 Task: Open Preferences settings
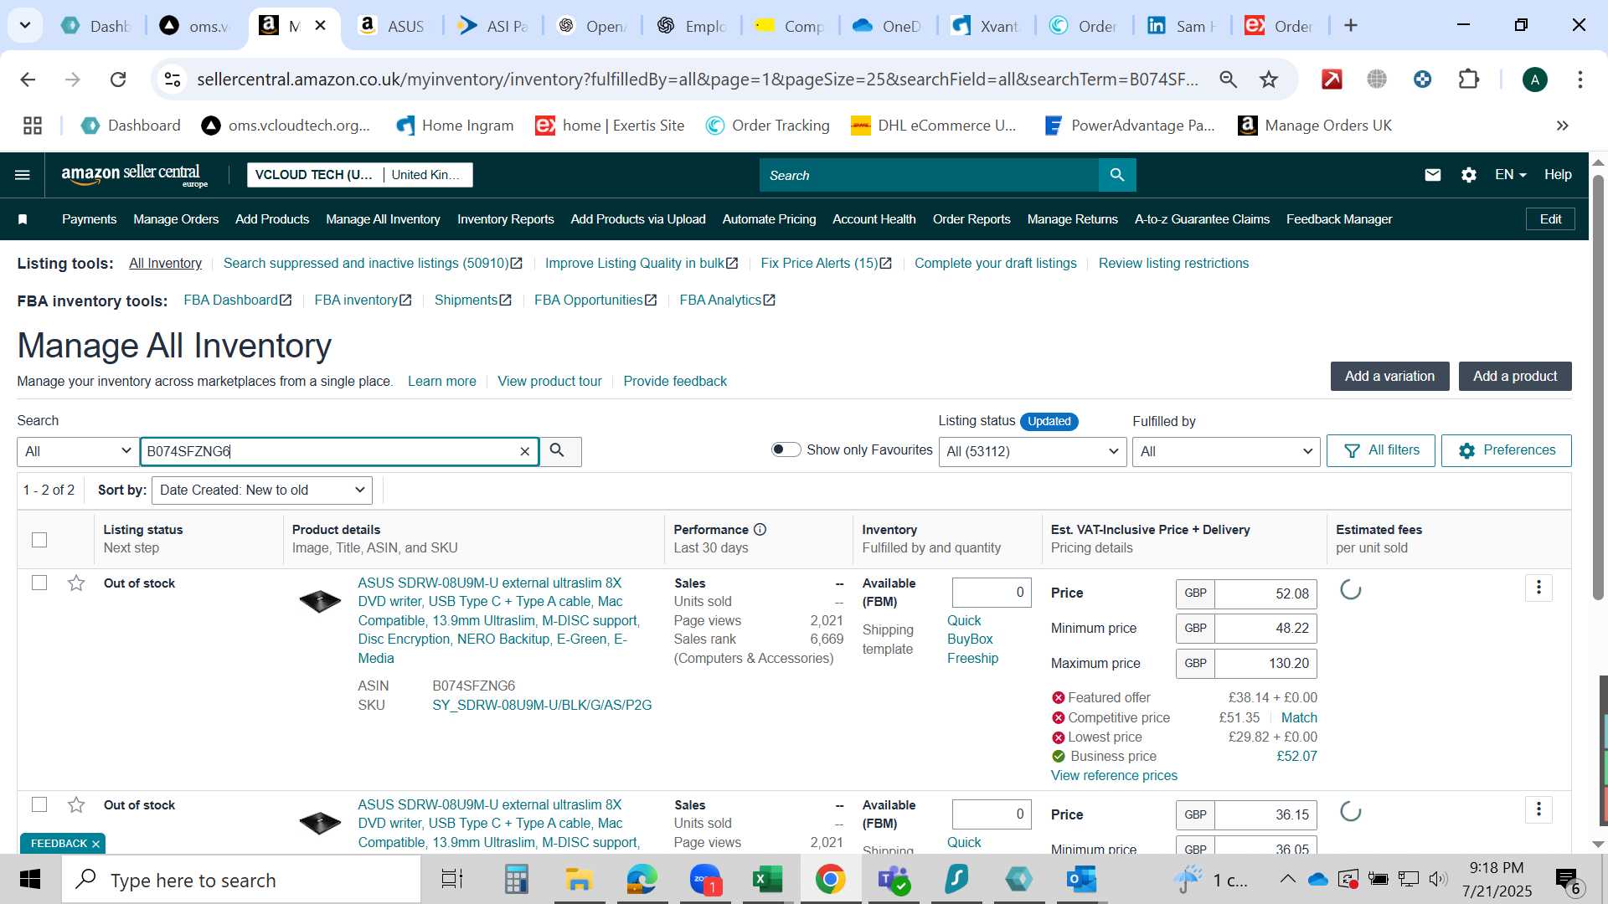pos(1507,451)
